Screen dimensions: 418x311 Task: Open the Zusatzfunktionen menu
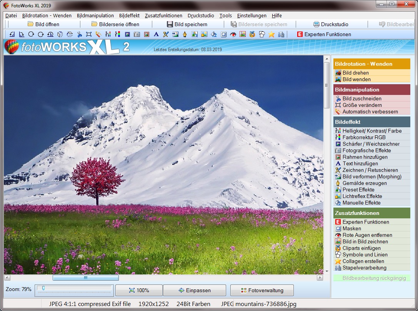[x=163, y=15]
